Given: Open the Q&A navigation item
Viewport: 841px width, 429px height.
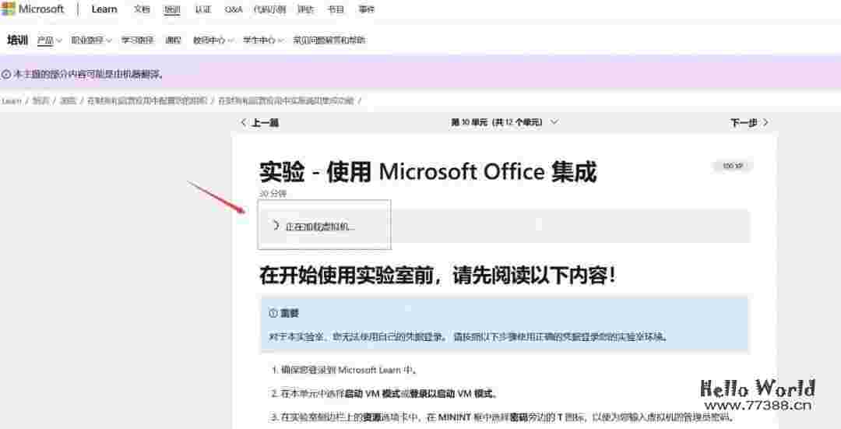Looking at the screenshot, I should 234,9.
